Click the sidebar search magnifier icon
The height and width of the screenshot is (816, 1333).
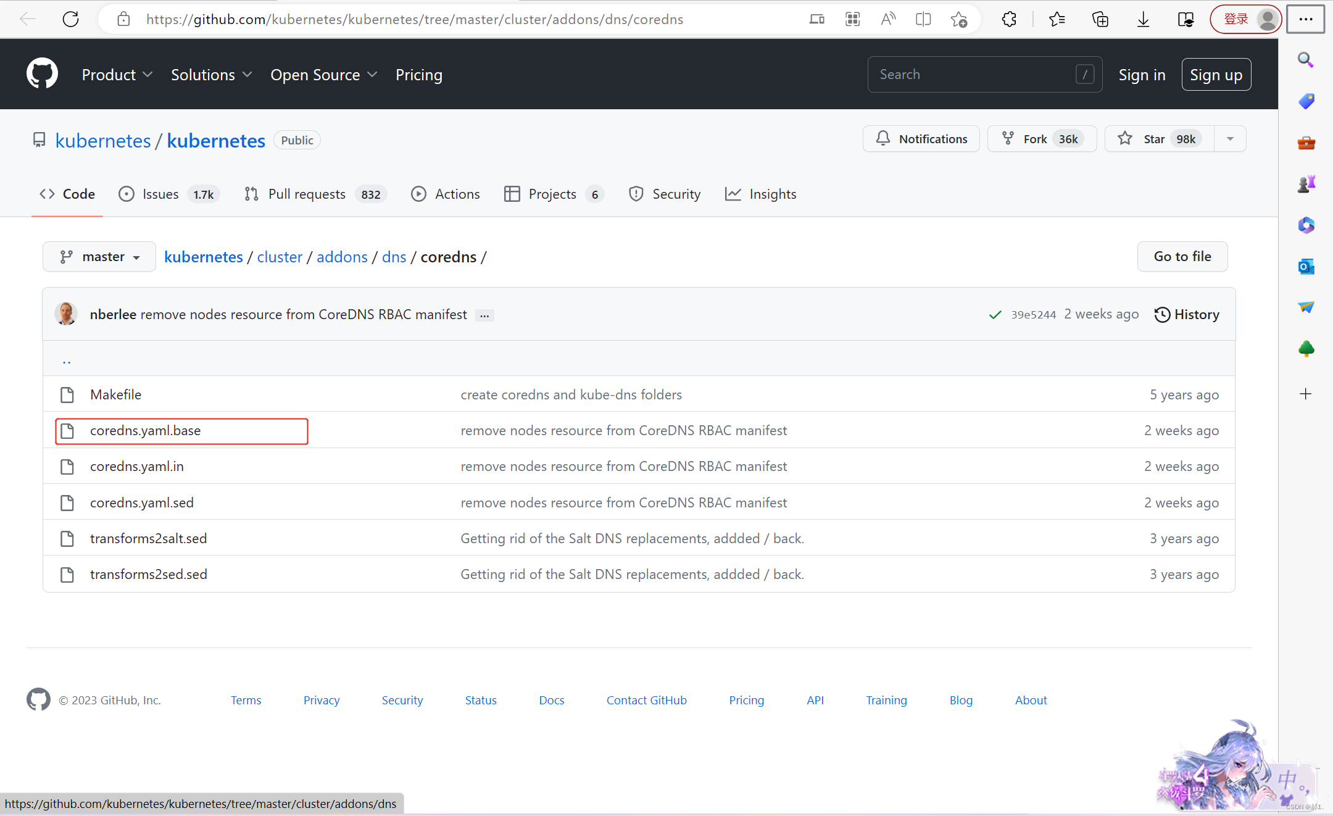(x=1306, y=60)
